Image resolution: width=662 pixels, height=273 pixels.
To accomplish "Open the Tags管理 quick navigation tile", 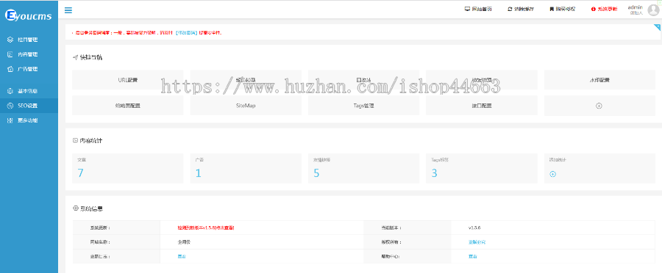I will pyautogui.click(x=363, y=106).
